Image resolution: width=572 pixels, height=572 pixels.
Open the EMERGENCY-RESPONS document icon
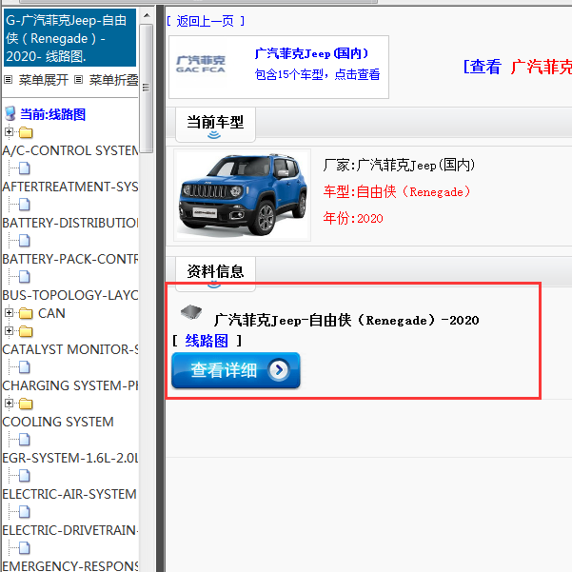tap(25, 548)
